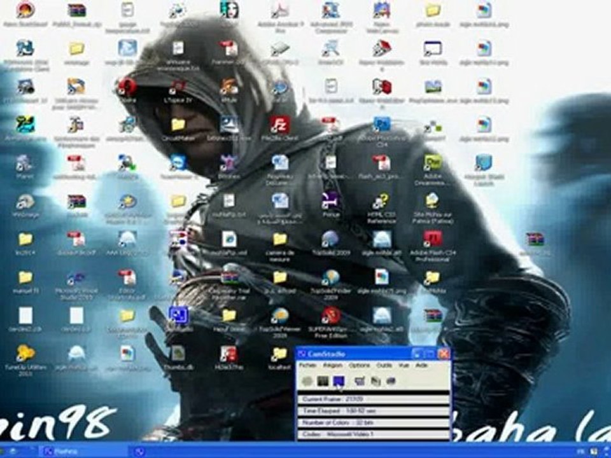Click the Time Elapsed status line
The height and width of the screenshot is (458, 611).
point(374,411)
